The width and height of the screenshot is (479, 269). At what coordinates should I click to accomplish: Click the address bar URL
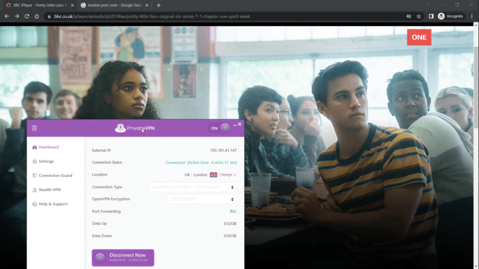[152, 16]
